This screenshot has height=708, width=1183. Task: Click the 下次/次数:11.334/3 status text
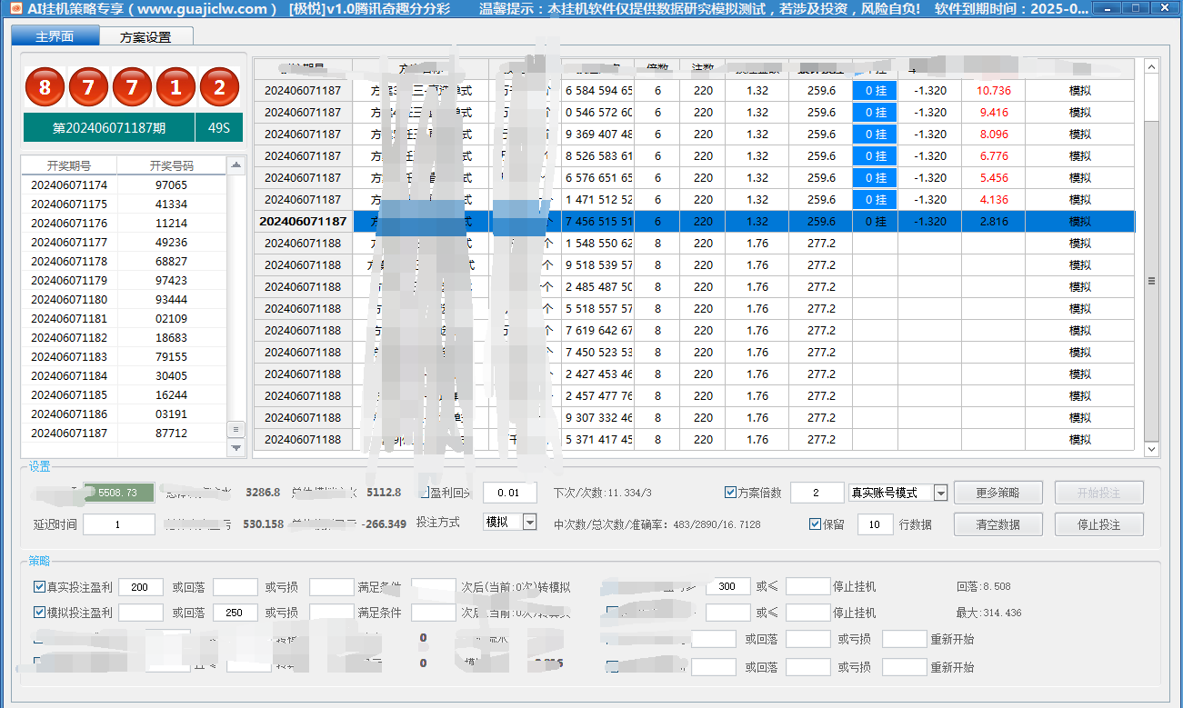tap(603, 493)
